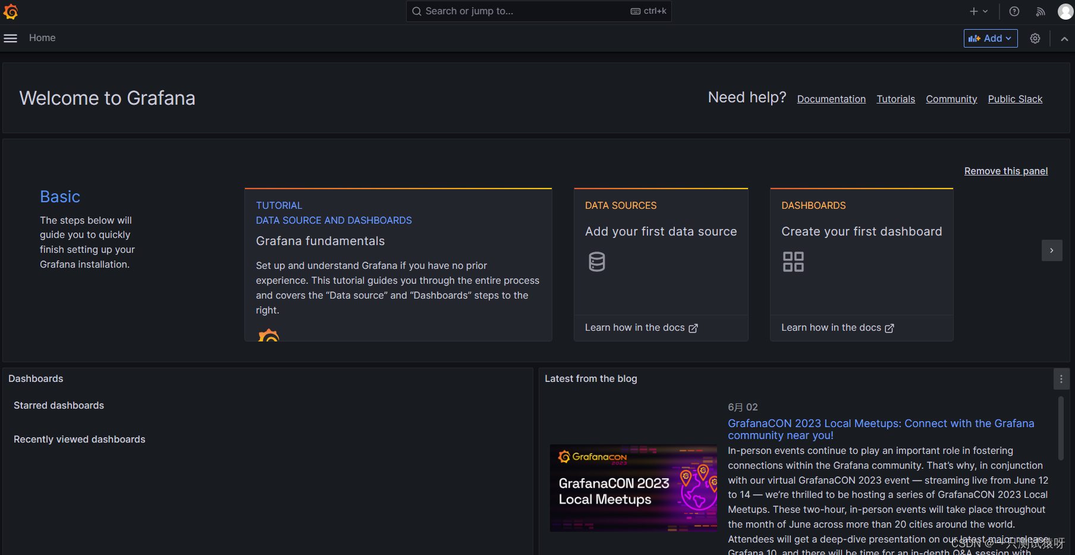Select the Home breadcrumb

[42, 37]
